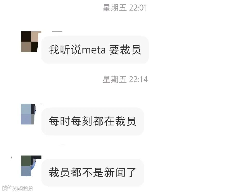The height and width of the screenshot is (193, 250).
Task: Click the 星期五 22:01 timestamp
Action: [x=125, y=8]
